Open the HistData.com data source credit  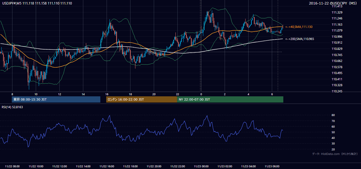coord(335,154)
